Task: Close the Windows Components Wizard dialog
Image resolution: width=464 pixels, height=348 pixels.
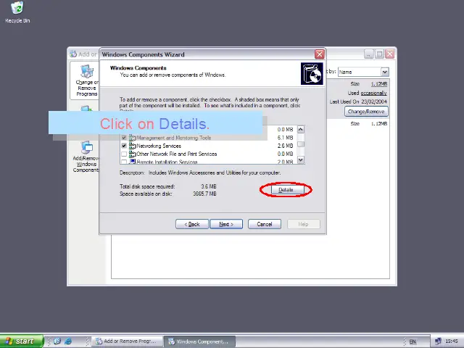Action: point(319,54)
